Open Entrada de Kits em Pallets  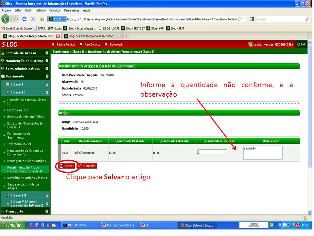26,117
